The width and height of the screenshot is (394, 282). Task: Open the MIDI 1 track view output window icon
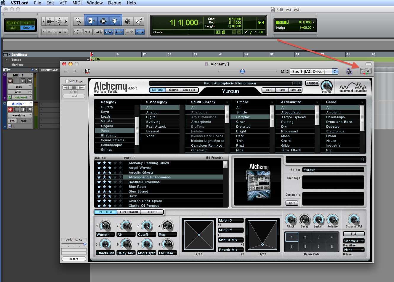pyautogui.click(x=30, y=92)
